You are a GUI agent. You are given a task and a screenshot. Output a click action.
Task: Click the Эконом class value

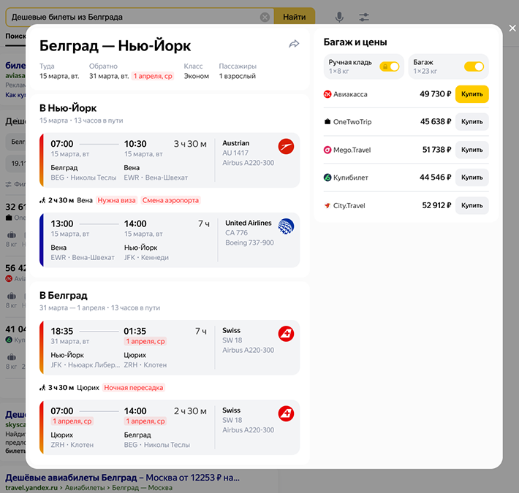point(197,76)
